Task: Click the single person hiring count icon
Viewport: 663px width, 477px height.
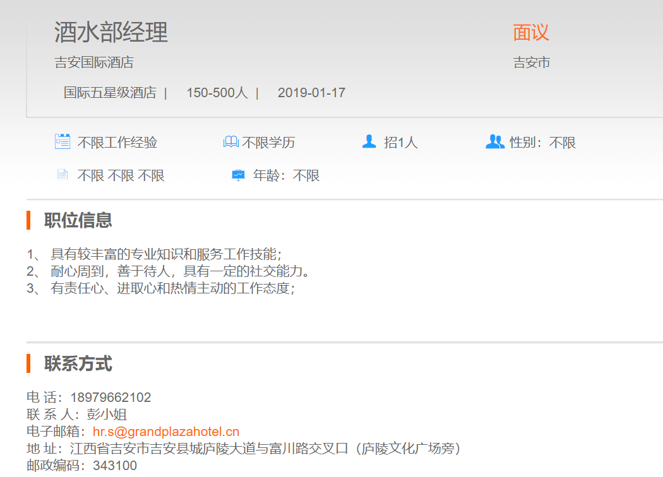Action: point(369,141)
